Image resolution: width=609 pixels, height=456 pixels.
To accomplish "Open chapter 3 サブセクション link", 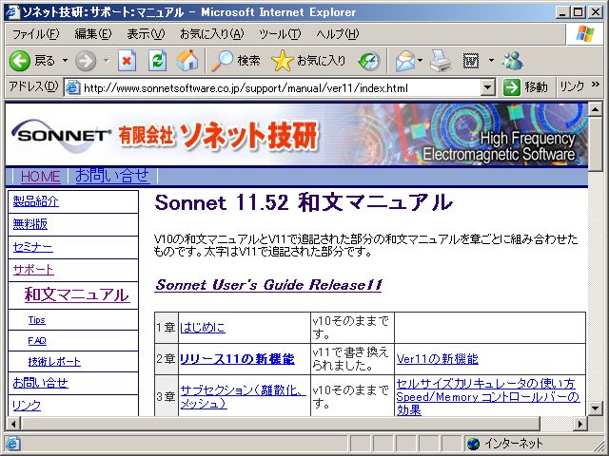I will (x=244, y=397).
